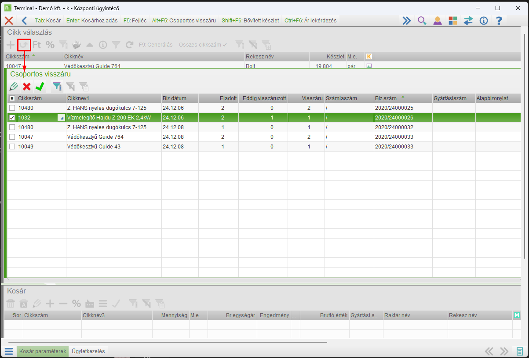Click the filter add icon in Csoportos visszáru
Image resolution: width=529 pixels, height=358 pixels.
pos(84,87)
